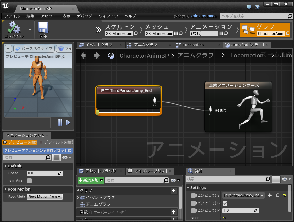
Task: Click CharactorAnimBP in the breadcrumb
Action: coord(144,55)
